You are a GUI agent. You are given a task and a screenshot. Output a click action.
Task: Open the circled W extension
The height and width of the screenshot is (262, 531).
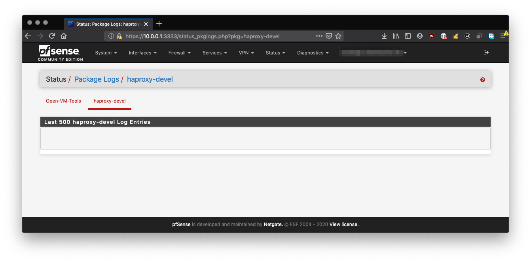(x=467, y=36)
